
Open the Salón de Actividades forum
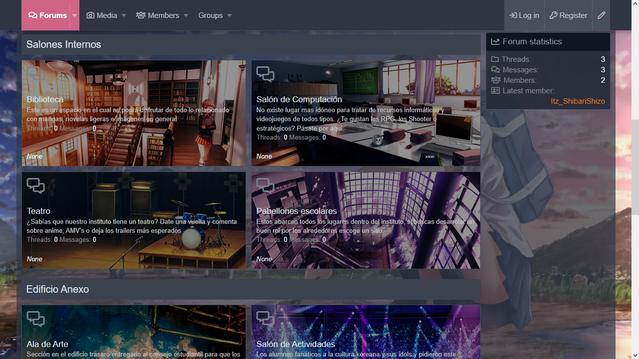pyautogui.click(x=296, y=344)
